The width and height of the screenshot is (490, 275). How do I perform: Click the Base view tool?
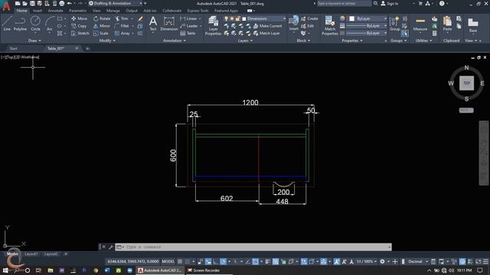tap(473, 25)
